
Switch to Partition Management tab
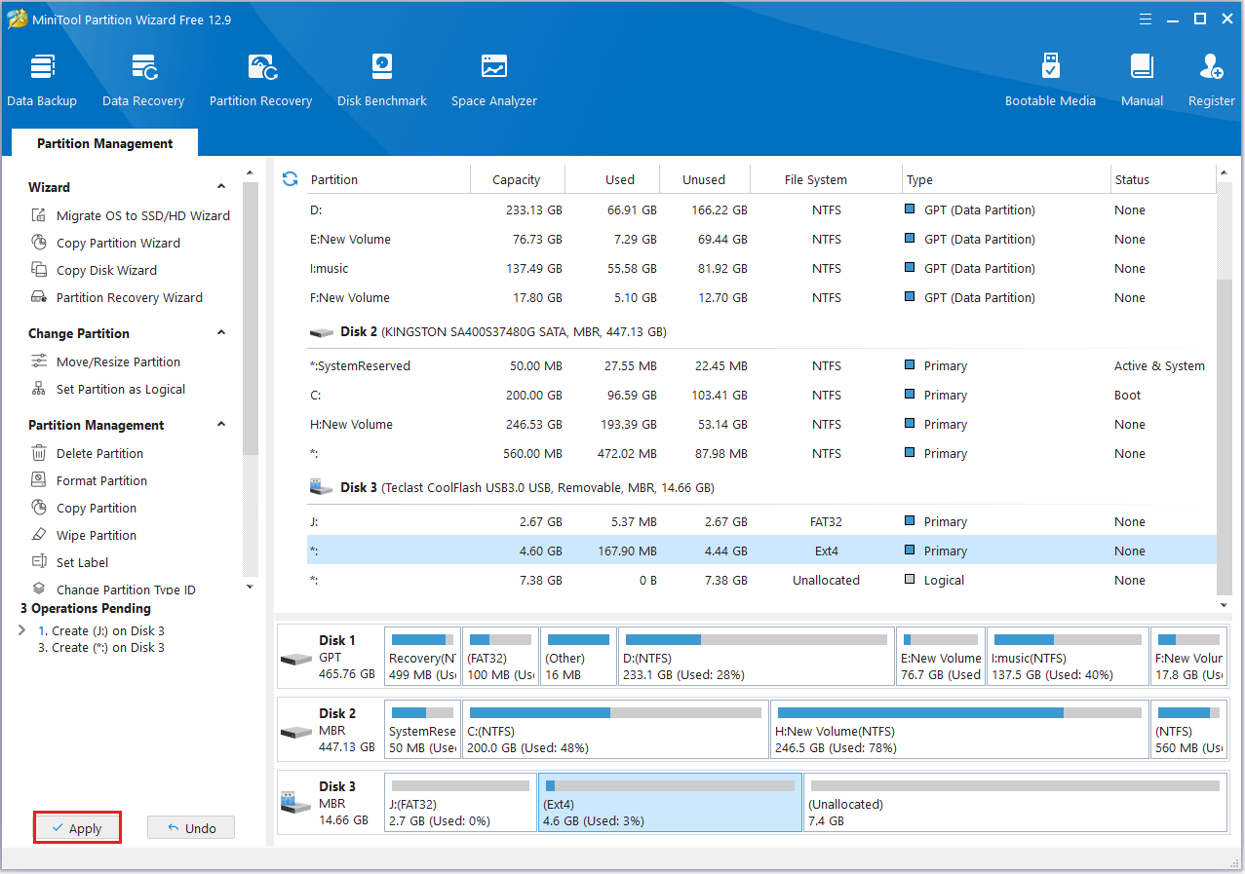point(105,143)
